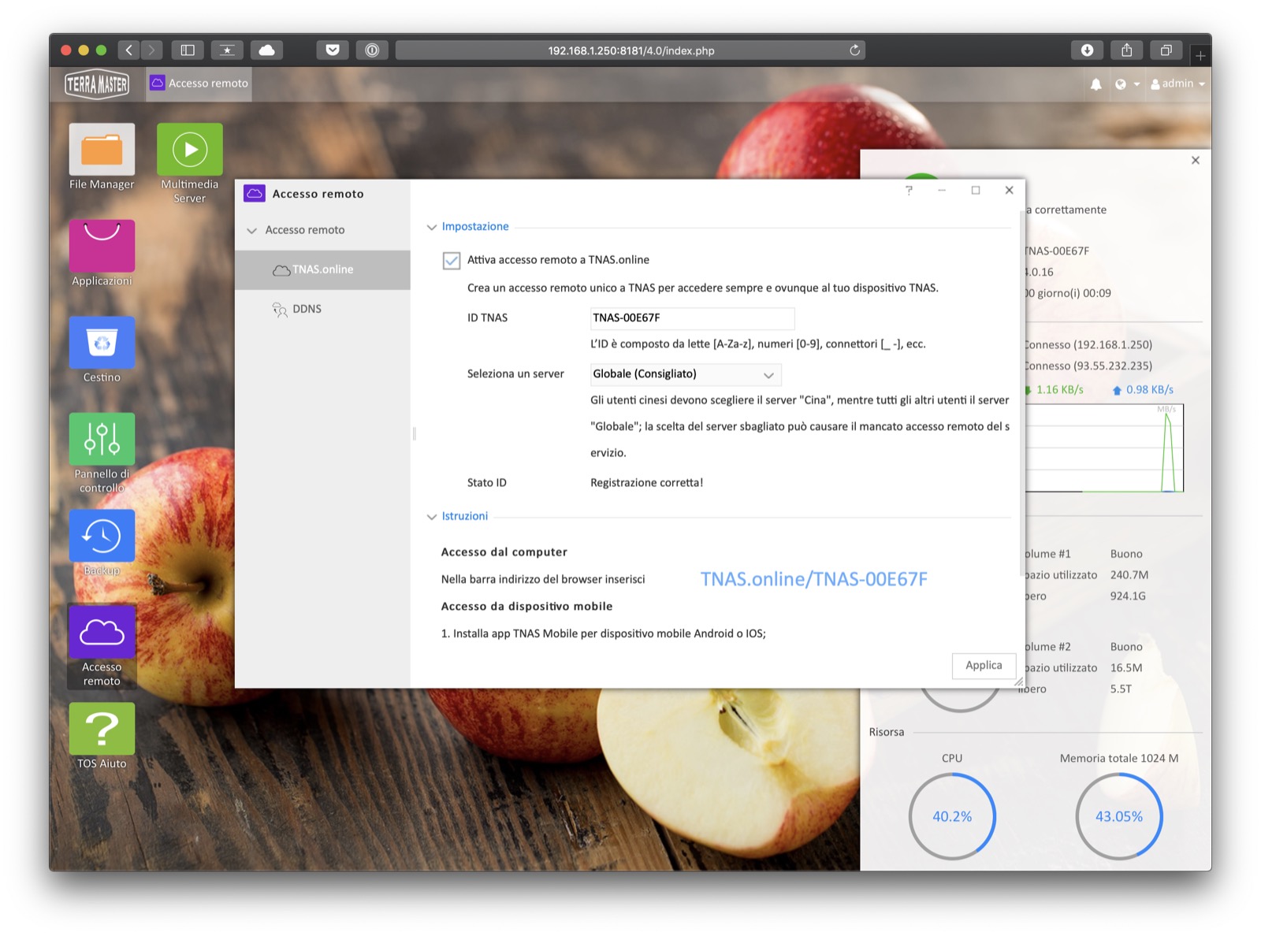Click the help question mark in Accesso remoto window
This screenshot has width=1261, height=936.
coord(909,190)
